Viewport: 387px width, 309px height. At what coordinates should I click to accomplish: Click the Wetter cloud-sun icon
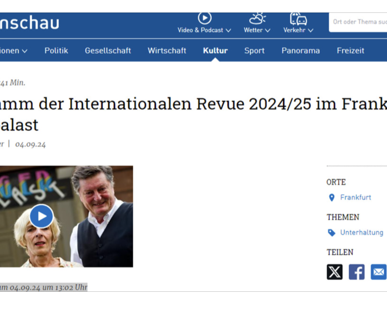coord(257,18)
